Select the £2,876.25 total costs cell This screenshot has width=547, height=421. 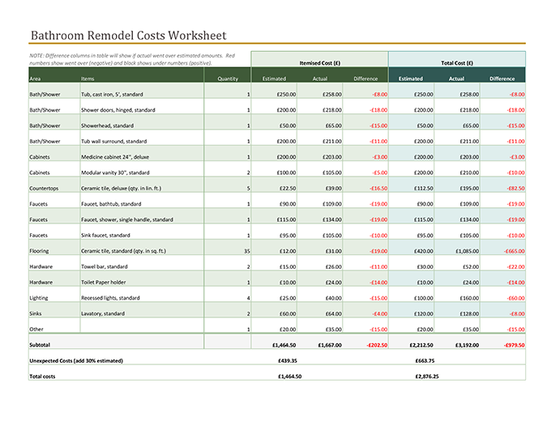point(426,376)
